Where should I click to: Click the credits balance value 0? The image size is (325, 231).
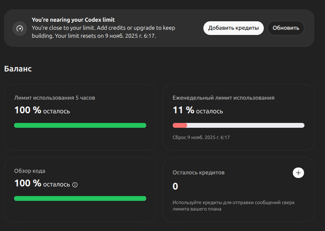(x=175, y=186)
